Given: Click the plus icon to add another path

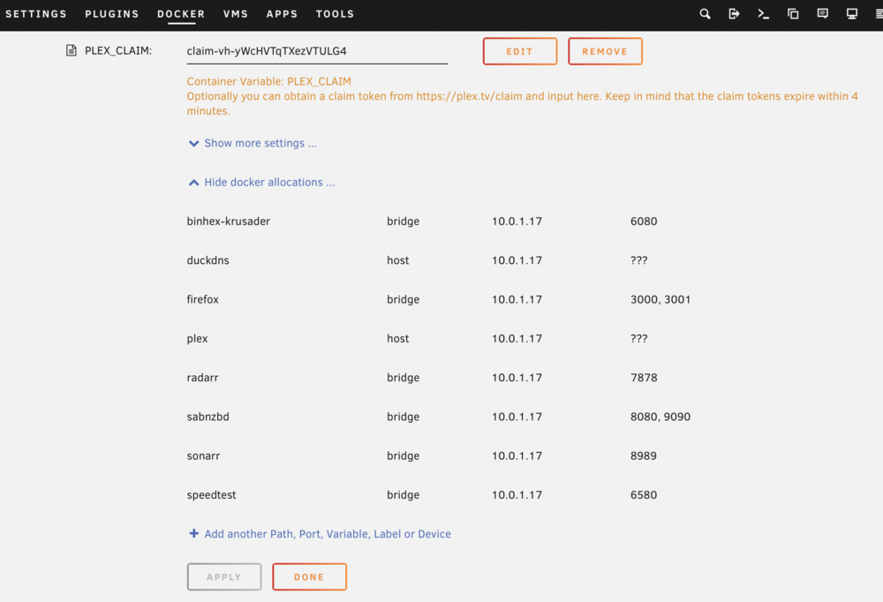Looking at the screenshot, I should 193,533.
